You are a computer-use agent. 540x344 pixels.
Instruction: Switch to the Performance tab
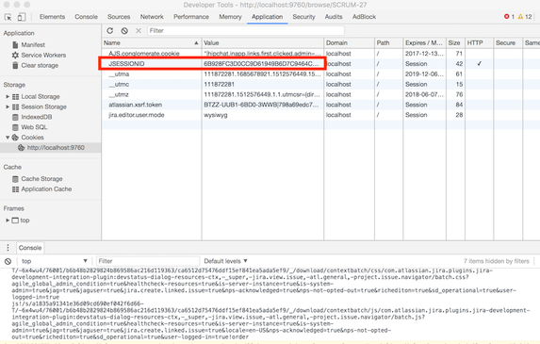point(191,17)
